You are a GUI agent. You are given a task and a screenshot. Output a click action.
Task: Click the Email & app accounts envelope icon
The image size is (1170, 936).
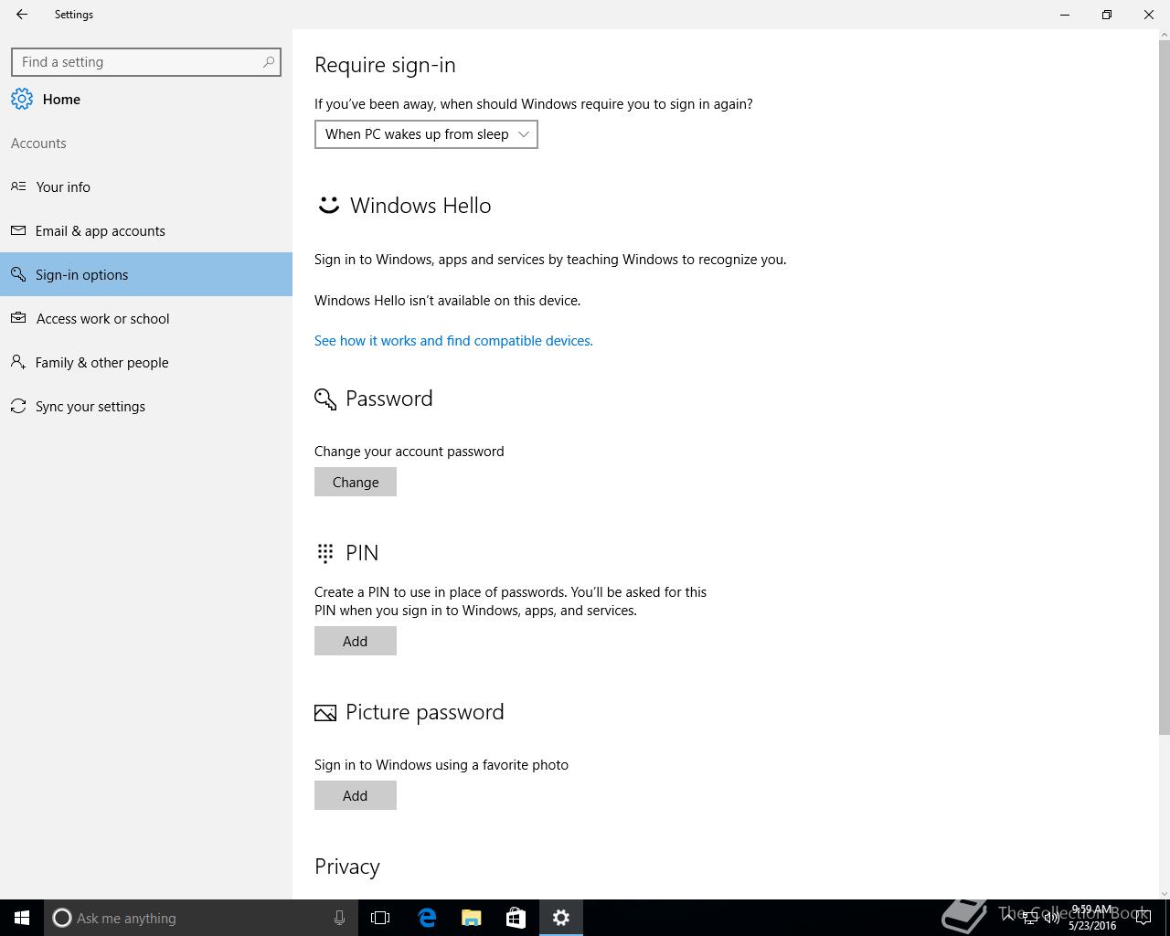[18, 230]
